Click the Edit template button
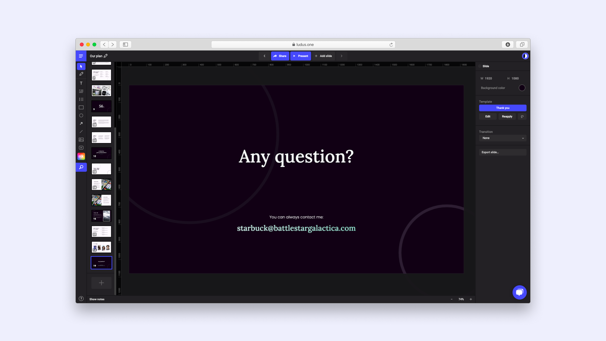606x341 pixels. pos(488,116)
